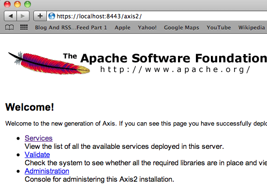This screenshot has height=187, width=267.
Task: Open the YouTube bookmark
Action: tap(219, 28)
